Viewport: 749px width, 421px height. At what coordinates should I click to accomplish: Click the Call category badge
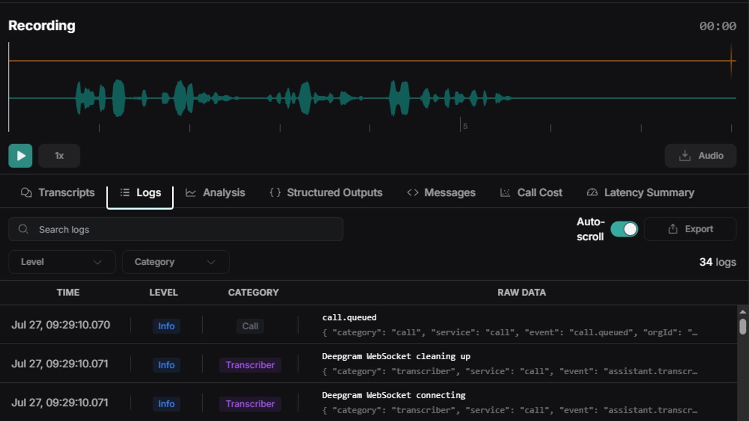tap(250, 326)
